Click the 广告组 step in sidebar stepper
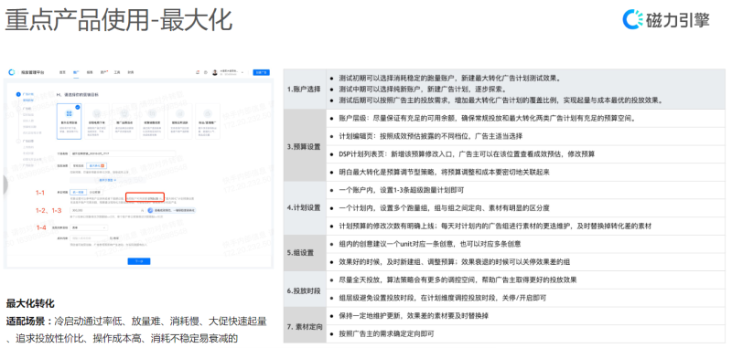This screenshot has width=732, height=348. pyautogui.click(x=25, y=108)
